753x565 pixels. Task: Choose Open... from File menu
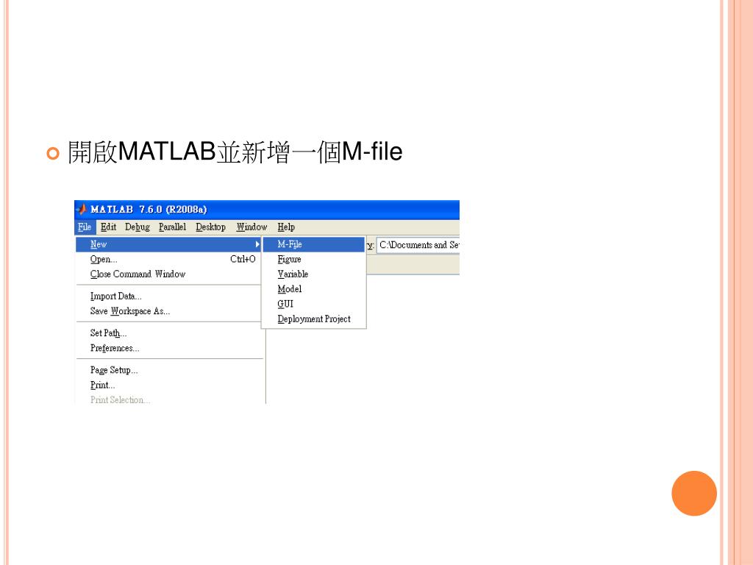[168, 260]
